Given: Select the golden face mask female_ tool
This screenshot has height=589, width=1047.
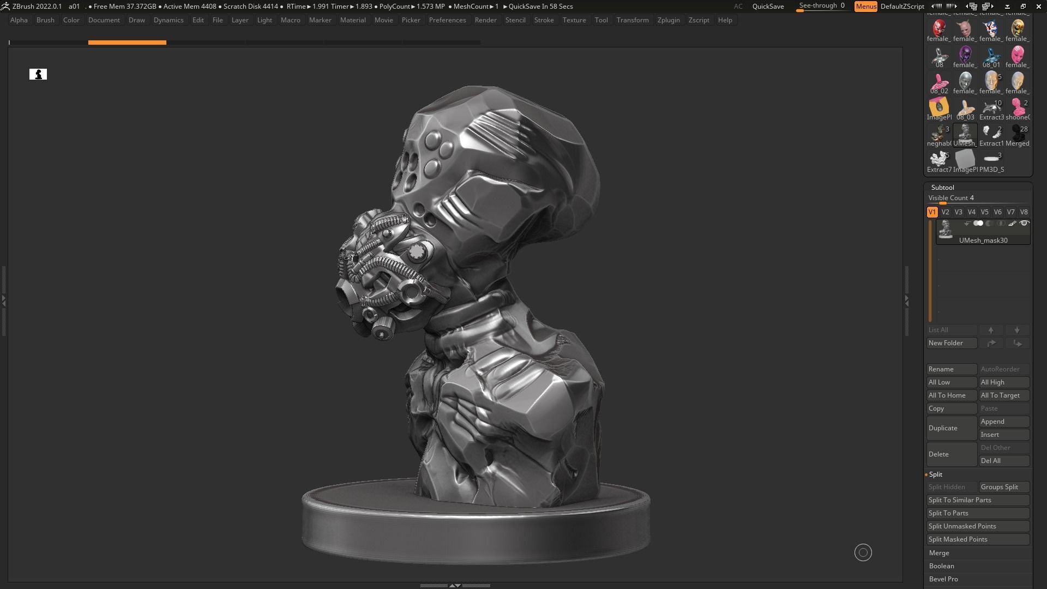Looking at the screenshot, I should tap(1017, 30).
